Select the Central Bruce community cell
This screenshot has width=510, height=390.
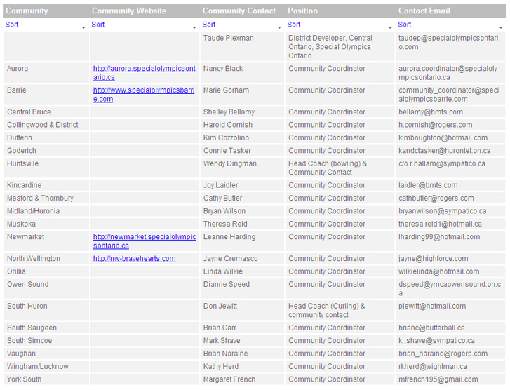46,112
